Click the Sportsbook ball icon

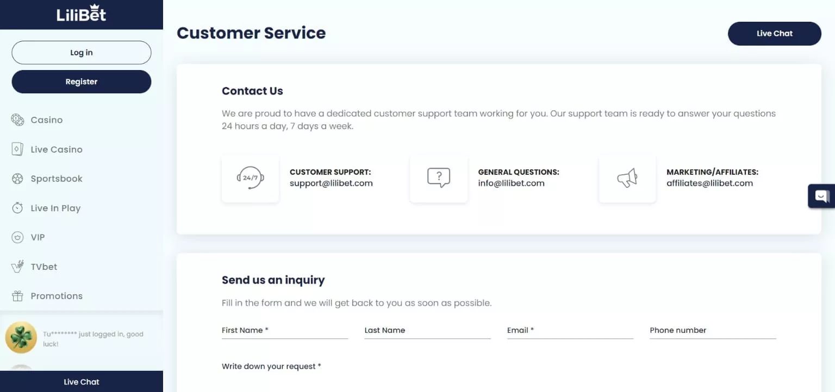(x=17, y=179)
